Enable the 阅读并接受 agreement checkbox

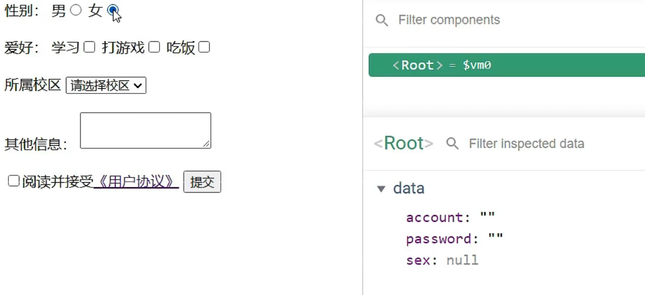point(14,181)
